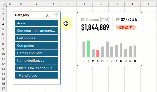Select the Audio slicer button

(x=37, y=23)
